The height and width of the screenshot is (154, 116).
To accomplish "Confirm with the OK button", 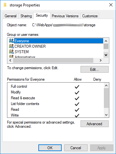I will [50, 148].
